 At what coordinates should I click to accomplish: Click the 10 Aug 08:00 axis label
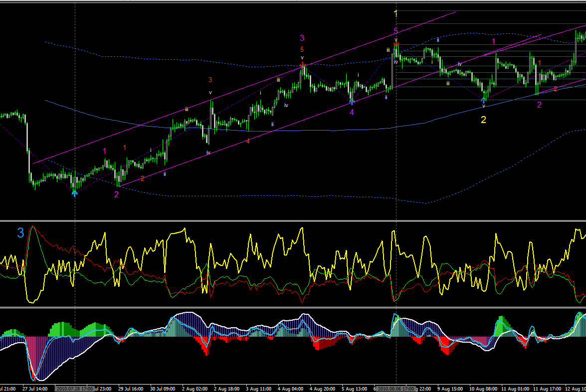[x=483, y=389]
